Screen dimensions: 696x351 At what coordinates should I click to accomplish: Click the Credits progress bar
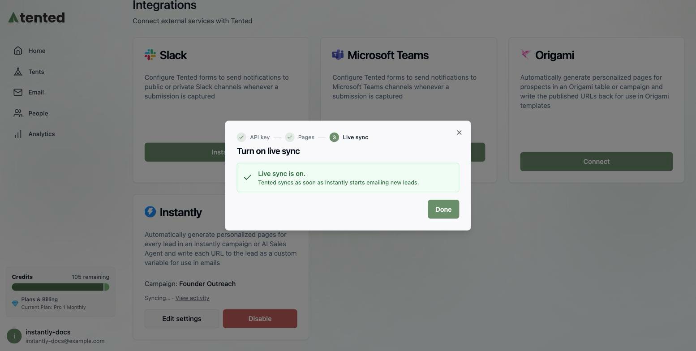coord(60,287)
